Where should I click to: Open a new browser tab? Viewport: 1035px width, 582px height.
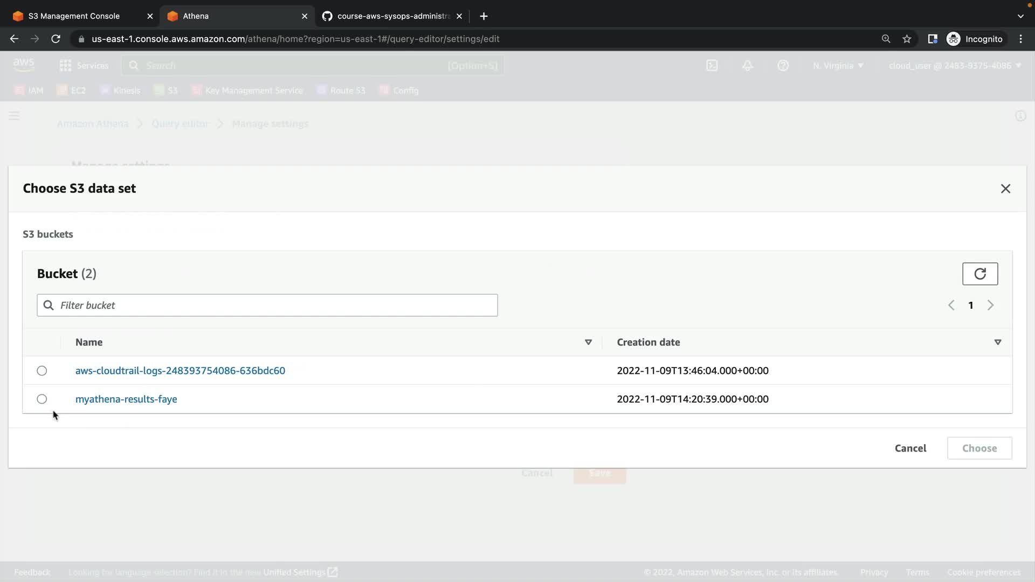tap(484, 16)
